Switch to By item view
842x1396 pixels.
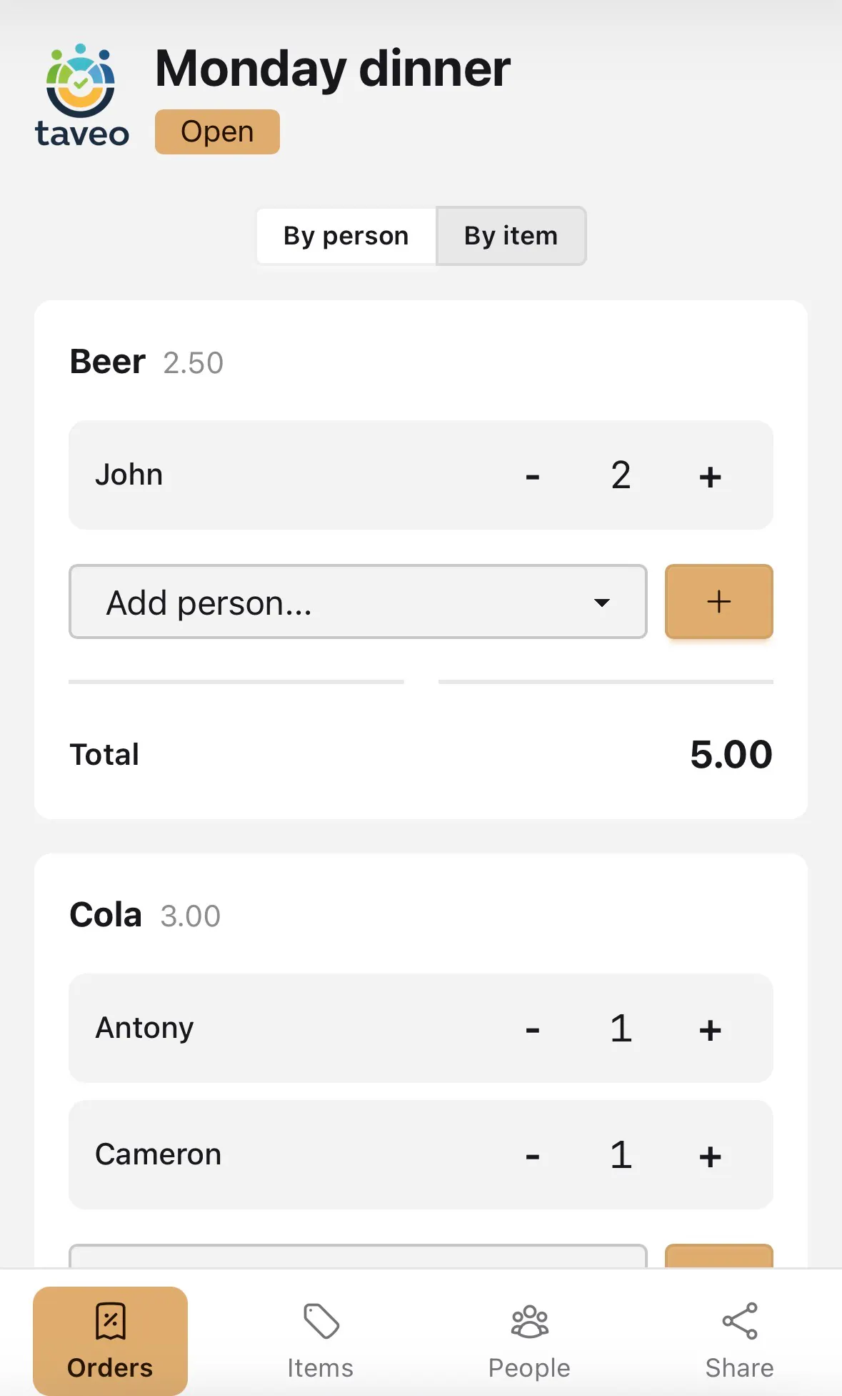[x=511, y=236]
